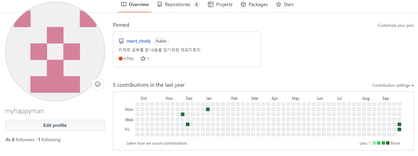Click the darkest green legend swatch
The width and height of the screenshot is (418, 156).
(x=388, y=143)
